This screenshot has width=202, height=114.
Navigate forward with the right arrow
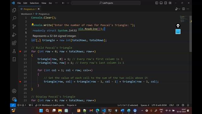click(68, 3)
